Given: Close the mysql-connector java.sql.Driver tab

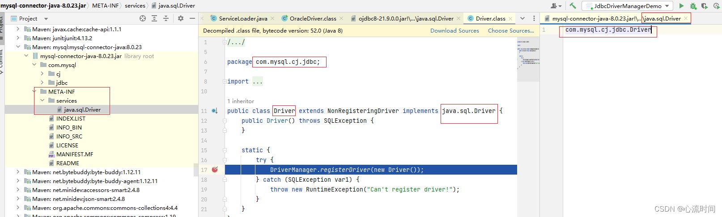Looking at the screenshot, I should tap(686, 18).
